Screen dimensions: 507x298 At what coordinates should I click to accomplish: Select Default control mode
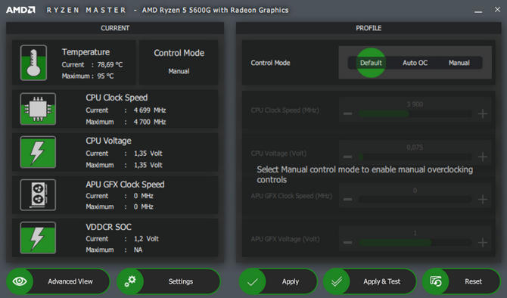click(x=371, y=63)
